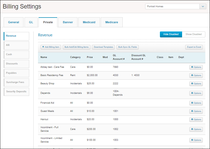The height and width of the screenshot is (149, 210).
Task: Go to the Medicaid tab
Action: click(89, 22)
